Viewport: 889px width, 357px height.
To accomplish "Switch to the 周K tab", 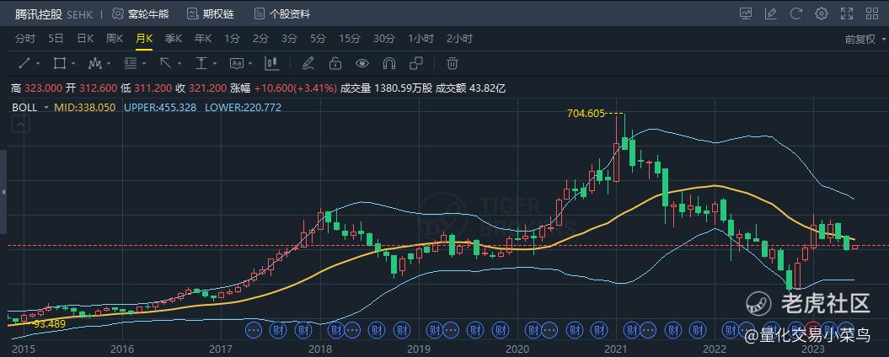I will [115, 39].
